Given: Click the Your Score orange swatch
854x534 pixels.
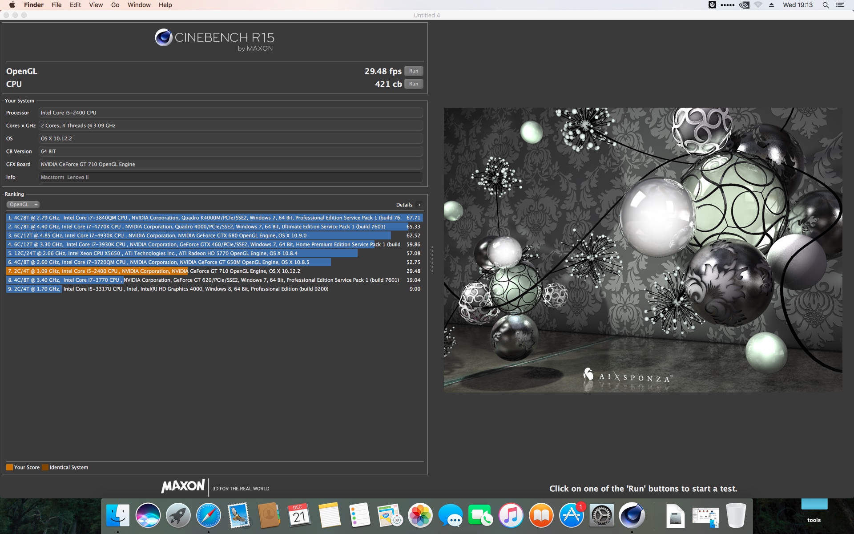Looking at the screenshot, I should coord(9,467).
